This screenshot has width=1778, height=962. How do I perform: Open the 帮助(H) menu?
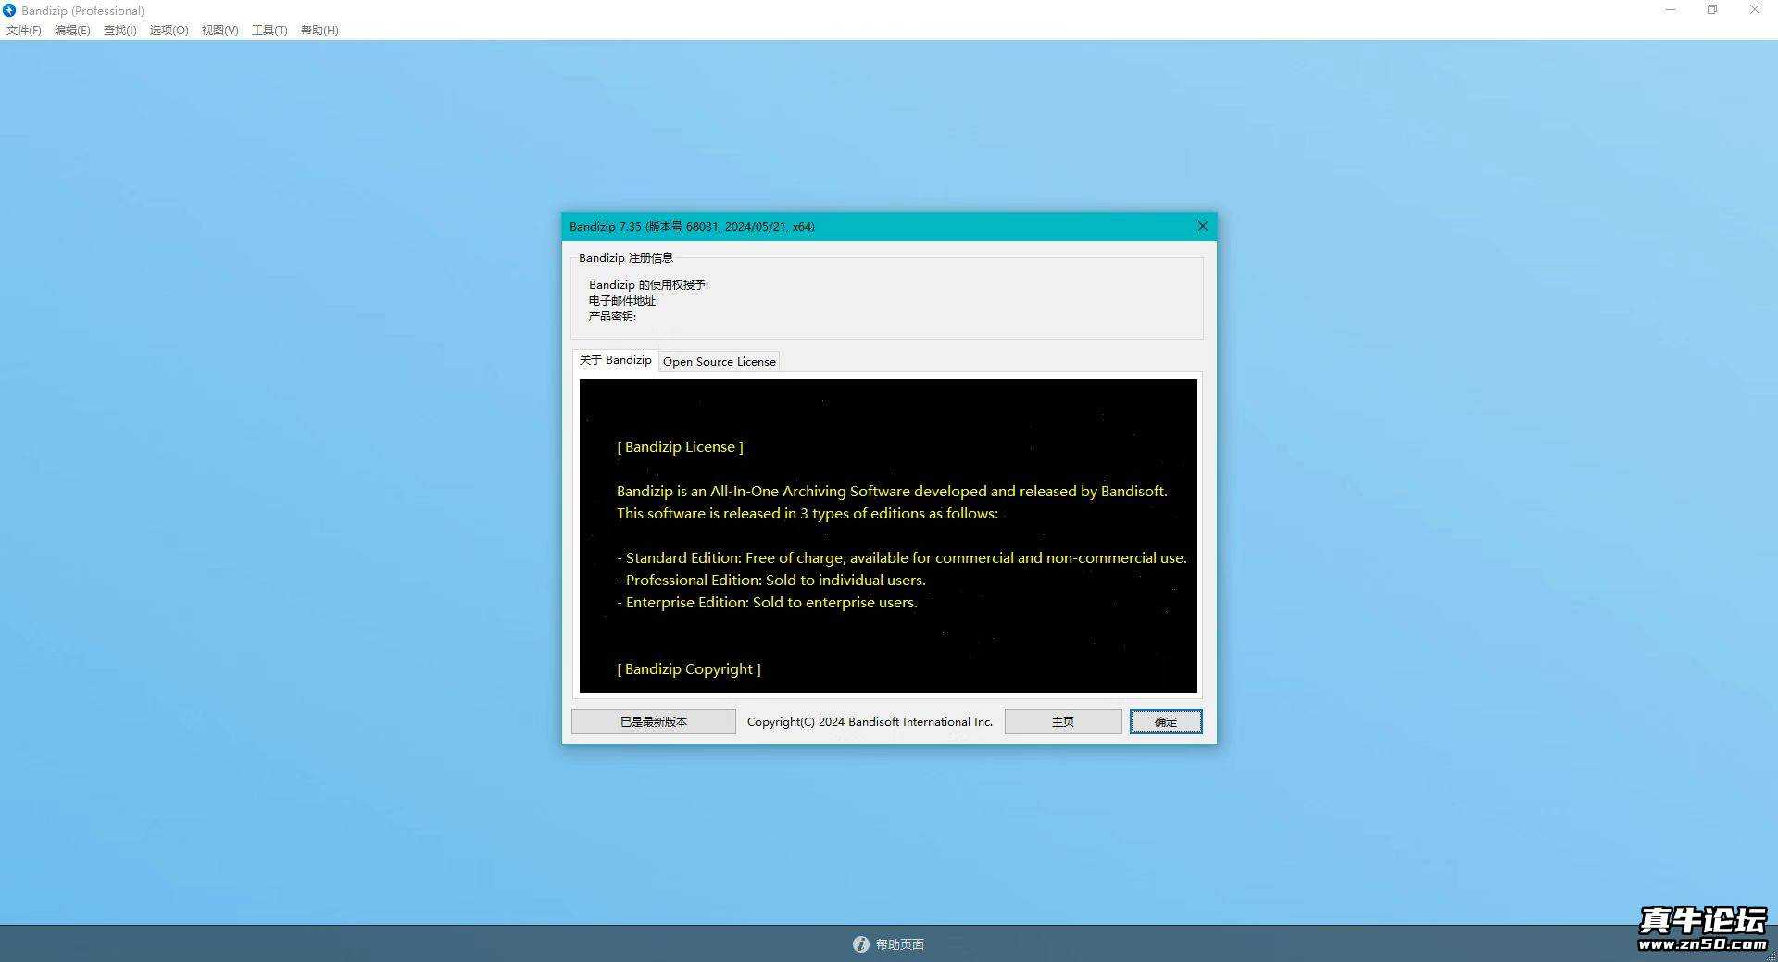[x=319, y=30]
